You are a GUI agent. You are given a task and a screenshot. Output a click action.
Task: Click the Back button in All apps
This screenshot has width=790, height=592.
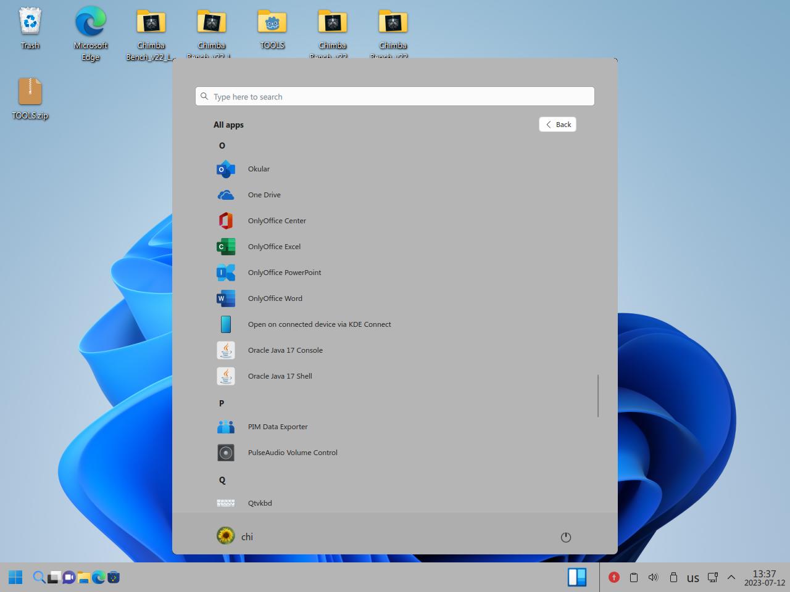[557, 125]
